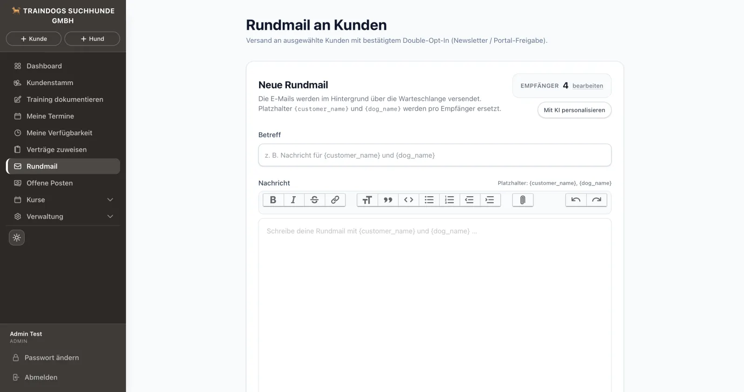Expand the Kurse submenu chevron
744x392 pixels.
pyautogui.click(x=110, y=200)
